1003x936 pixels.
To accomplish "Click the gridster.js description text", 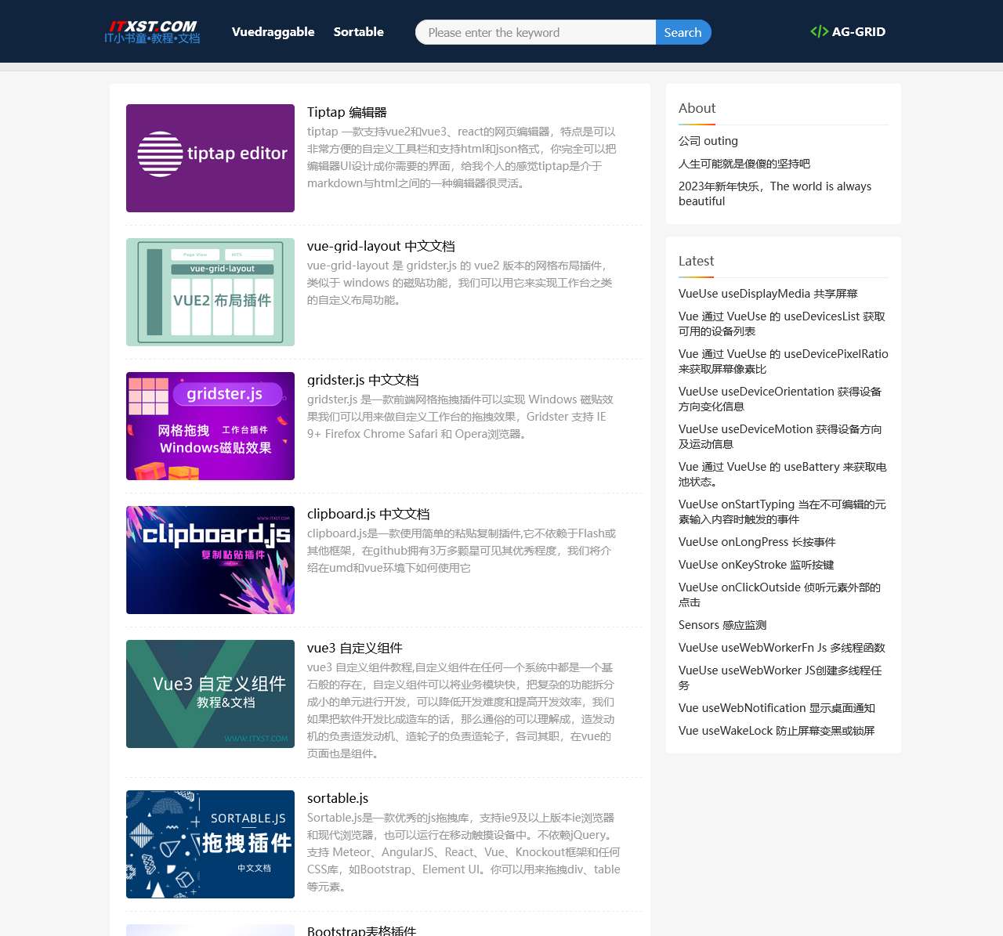I will pyautogui.click(x=461, y=417).
